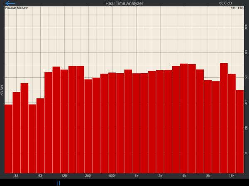Tap the 80 dB scale label
The width and height of the screenshot is (249, 186).
coord(246,52)
